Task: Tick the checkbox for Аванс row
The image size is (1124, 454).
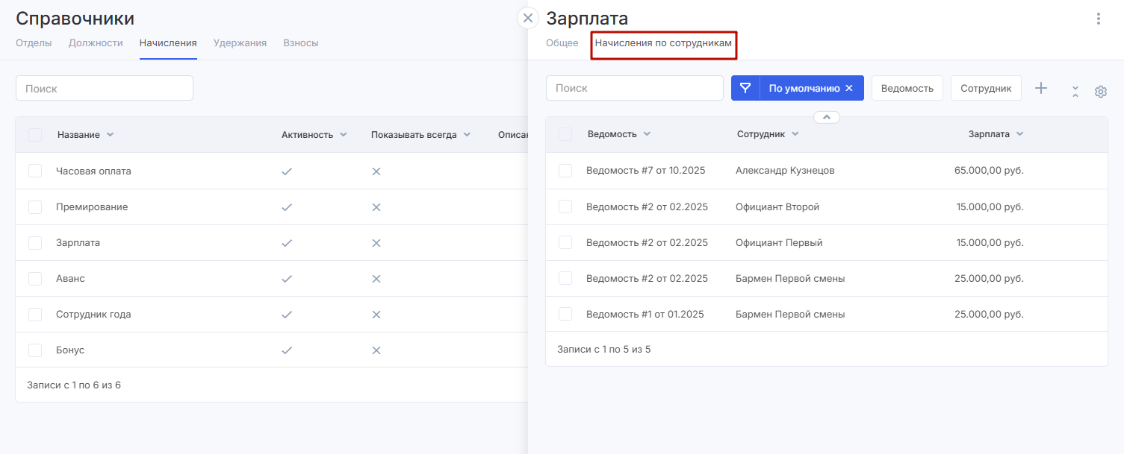Action: (35, 279)
